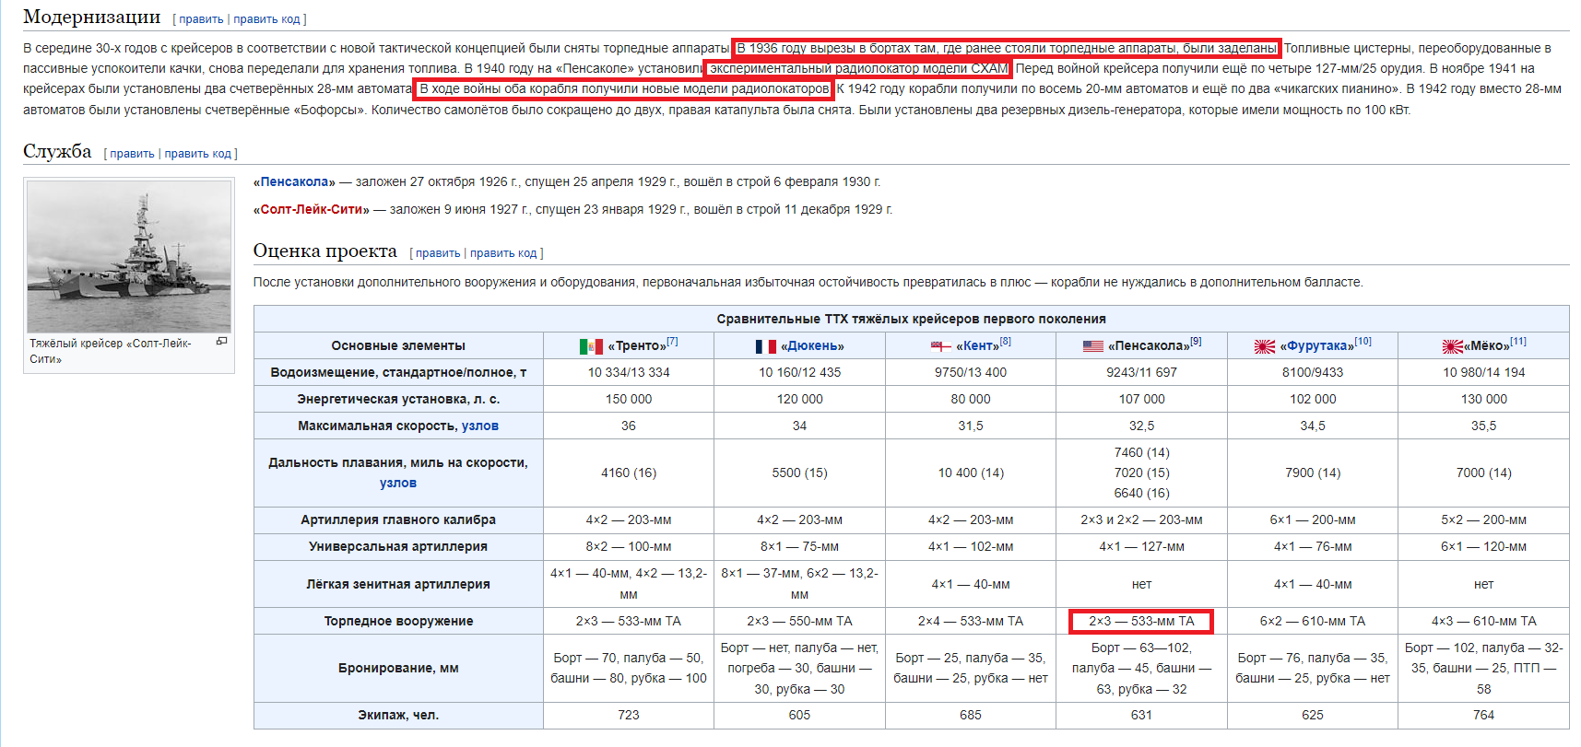
Task: Click the «Водоизмещение, стандартное/полное, т» row header
Action: point(398,373)
